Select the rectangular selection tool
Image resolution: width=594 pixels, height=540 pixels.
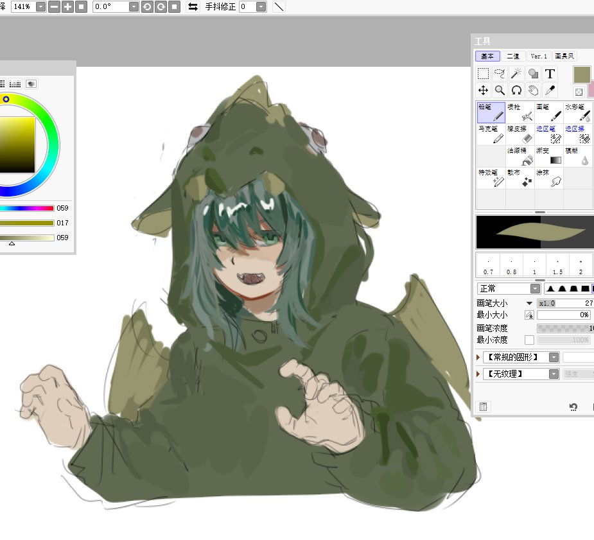coord(483,73)
